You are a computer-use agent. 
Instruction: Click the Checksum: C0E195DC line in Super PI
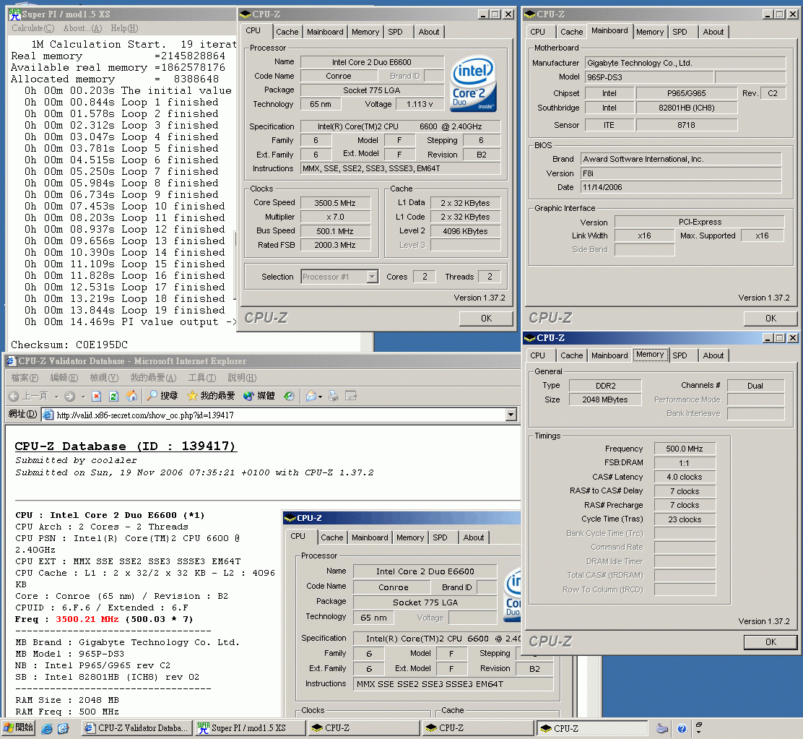coord(69,345)
